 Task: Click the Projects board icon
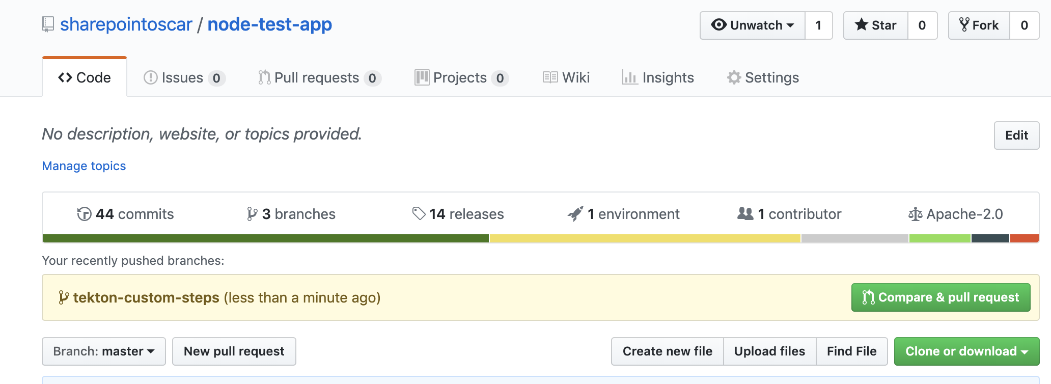(422, 77)
